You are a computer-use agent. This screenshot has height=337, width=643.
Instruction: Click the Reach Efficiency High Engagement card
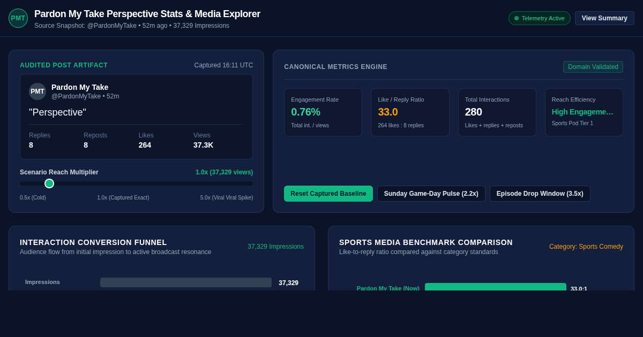coord(584,112)
